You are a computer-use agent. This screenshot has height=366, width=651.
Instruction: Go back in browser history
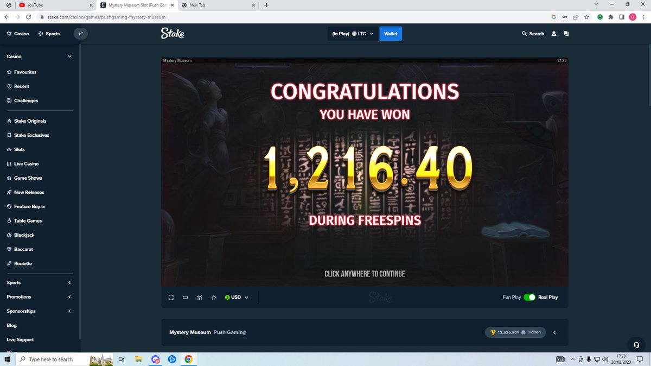click(6, 17)
